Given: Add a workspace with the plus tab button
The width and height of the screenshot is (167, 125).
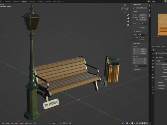Looking at the screenshot, I should [63, 2].
